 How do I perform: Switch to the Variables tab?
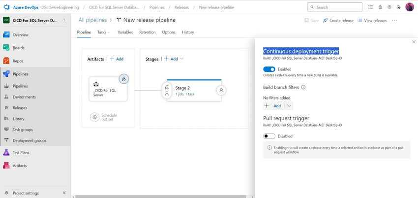(125, 32)
